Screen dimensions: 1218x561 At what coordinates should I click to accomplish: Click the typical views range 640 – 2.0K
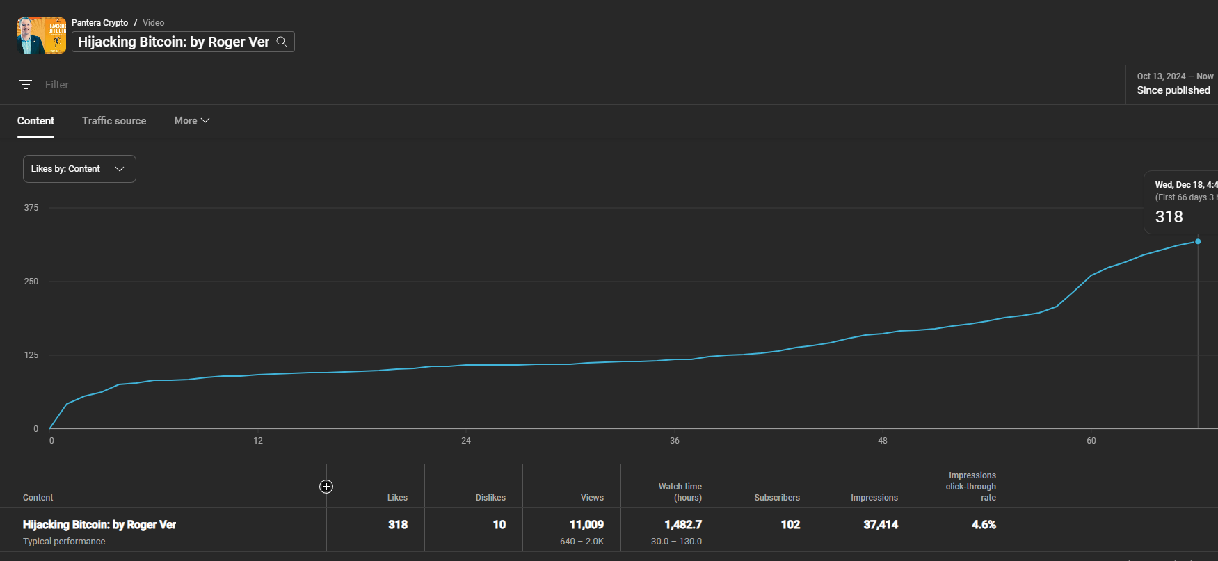coord(582,542)
